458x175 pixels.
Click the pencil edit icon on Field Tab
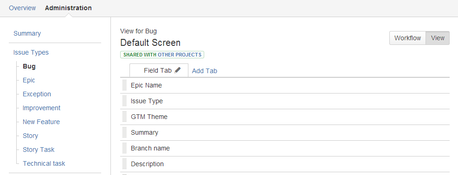(178, 70)
